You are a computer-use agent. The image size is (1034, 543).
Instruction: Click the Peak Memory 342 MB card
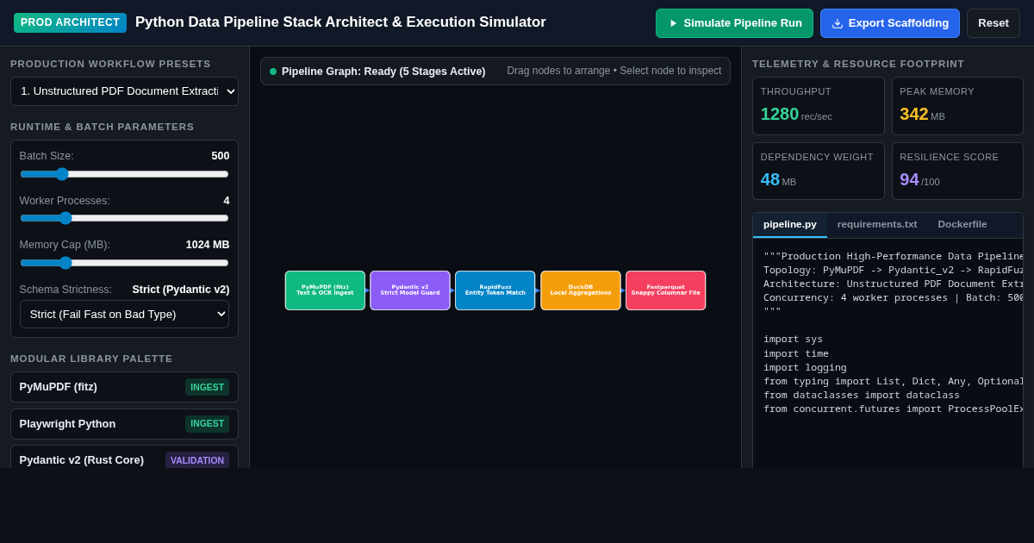tap(957, 106)
